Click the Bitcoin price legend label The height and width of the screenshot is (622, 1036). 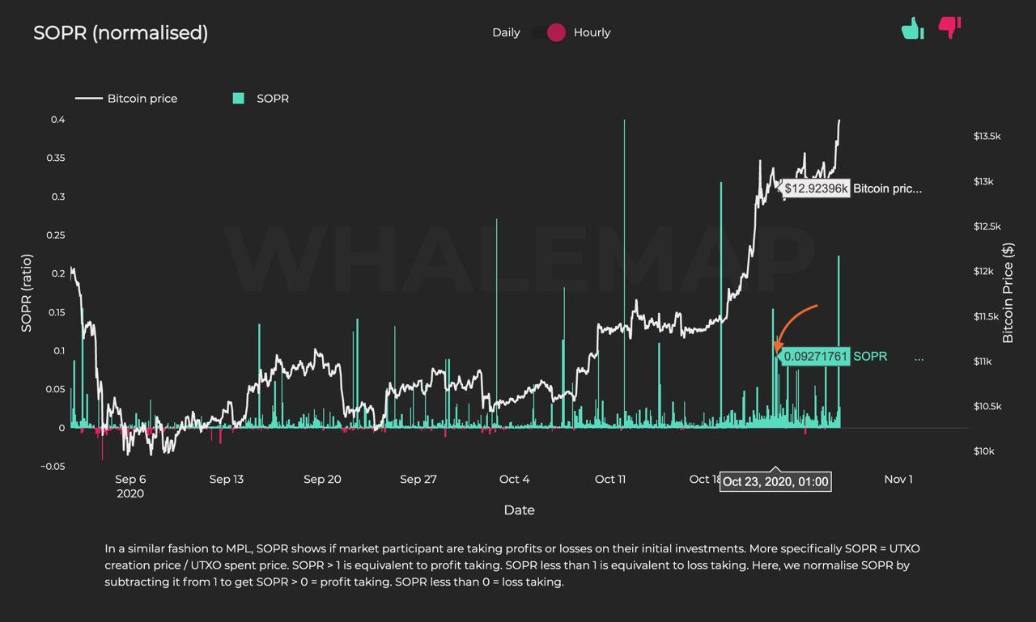[142, 99]
